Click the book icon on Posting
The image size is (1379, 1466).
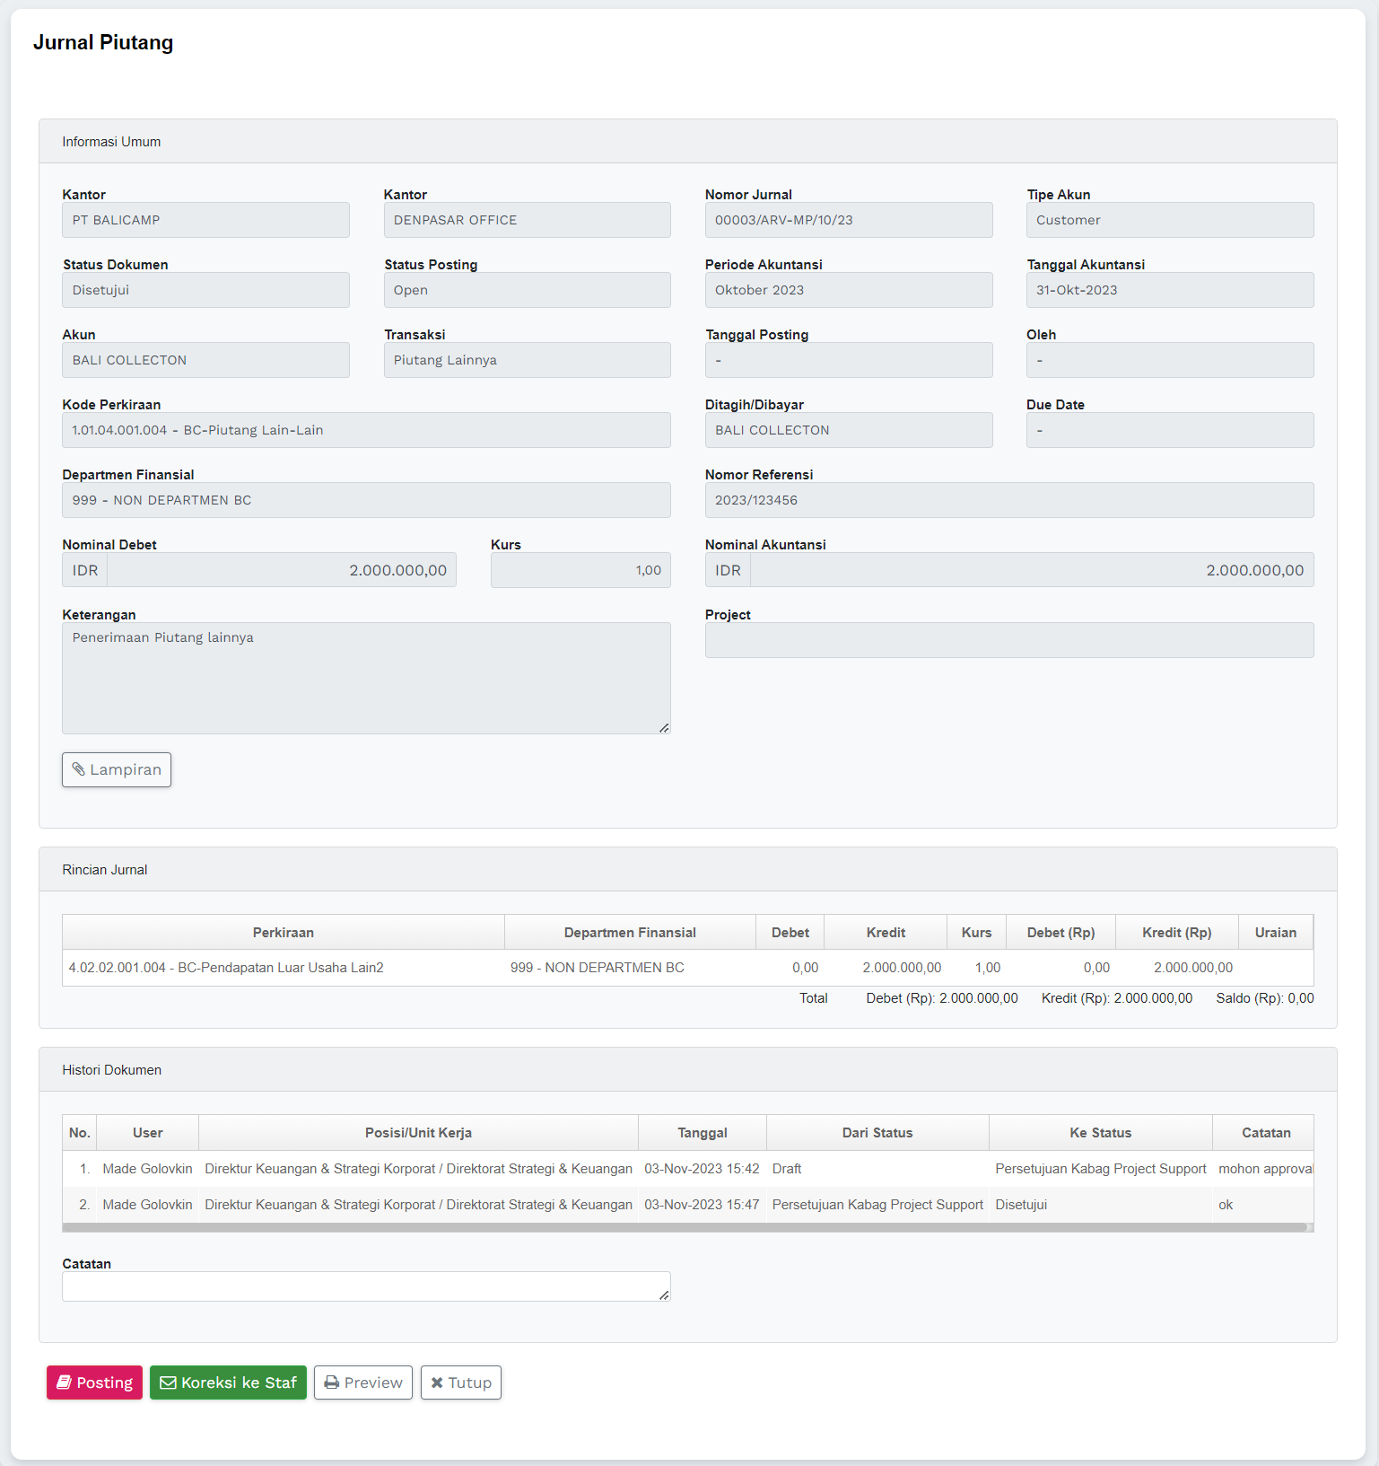click(x=65, y=1383)
